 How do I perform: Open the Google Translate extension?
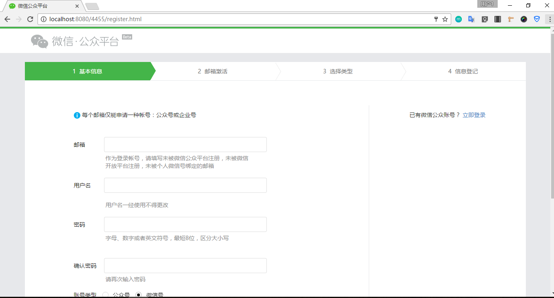472,19
